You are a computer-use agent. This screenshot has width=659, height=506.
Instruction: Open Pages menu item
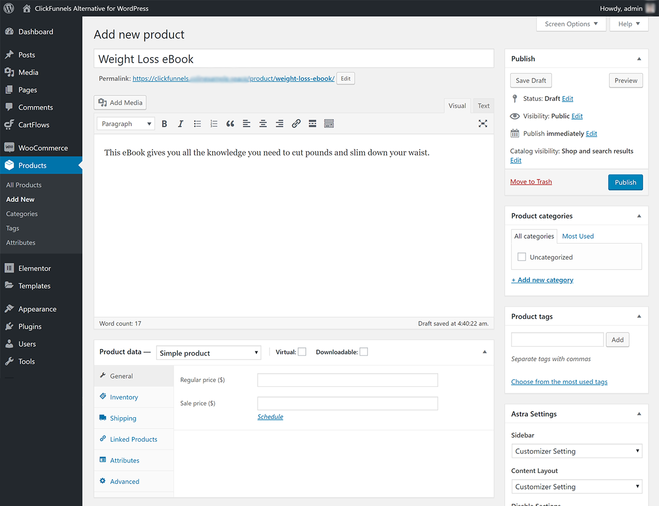(x=41, y=90)
